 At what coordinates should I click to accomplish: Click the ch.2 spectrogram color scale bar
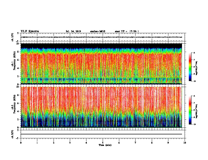[190, 110]
